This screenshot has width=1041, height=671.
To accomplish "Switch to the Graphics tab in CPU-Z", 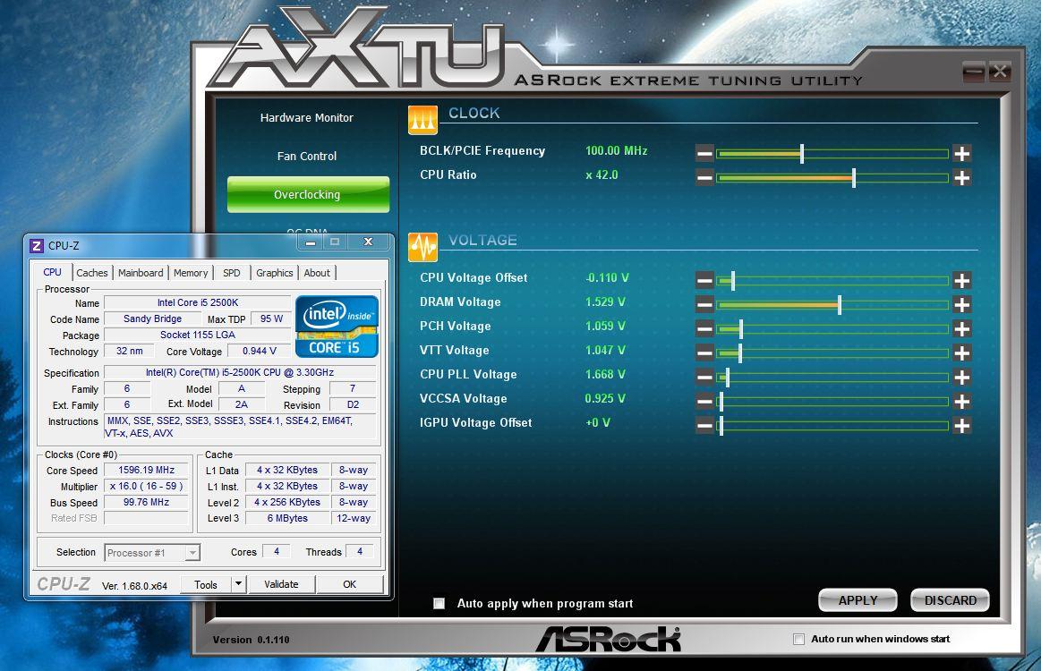I will [x=274, y=273].
